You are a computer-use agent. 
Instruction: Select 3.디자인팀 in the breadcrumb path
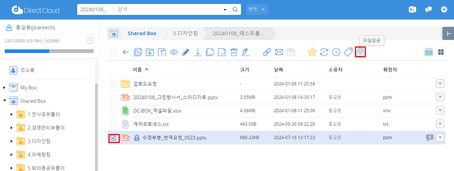(185, 33)
